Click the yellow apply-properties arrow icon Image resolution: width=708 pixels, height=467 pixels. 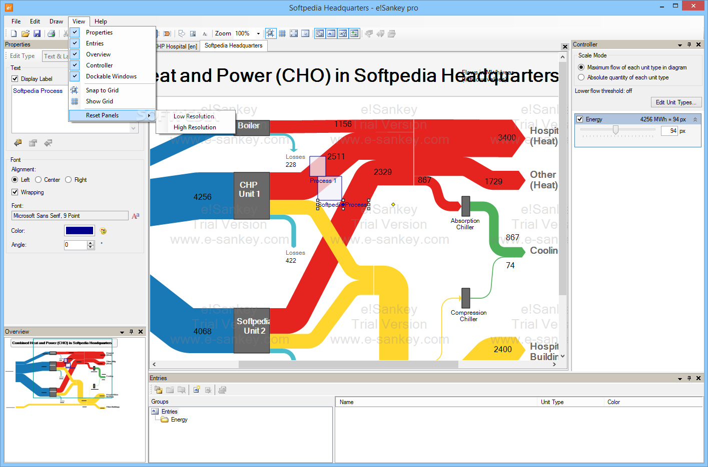[18, 143]
